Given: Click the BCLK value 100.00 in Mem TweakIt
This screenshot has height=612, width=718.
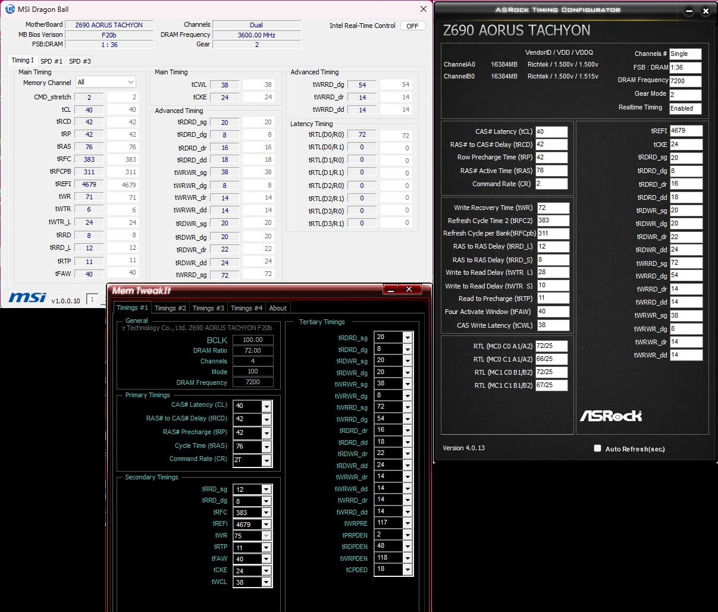Looking at the screenshot, I should pyautogui.click(x=252, y=340).
